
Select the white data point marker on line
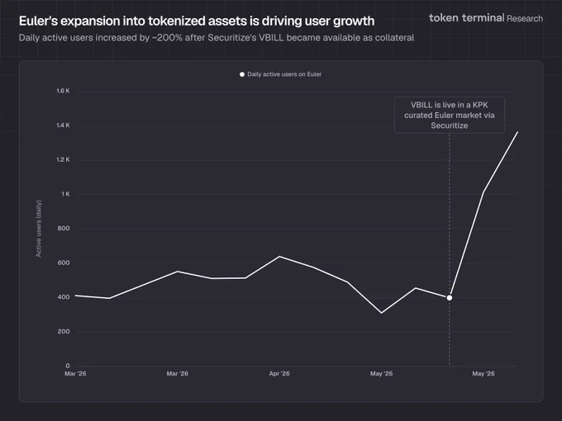pos(449,297)
